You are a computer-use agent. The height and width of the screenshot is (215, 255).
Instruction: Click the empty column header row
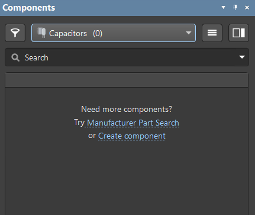[127, 80]
